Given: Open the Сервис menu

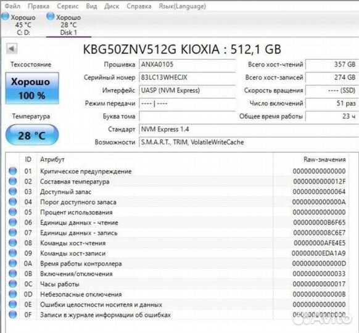Looking at the screenshot, I should tap(67, 6).
